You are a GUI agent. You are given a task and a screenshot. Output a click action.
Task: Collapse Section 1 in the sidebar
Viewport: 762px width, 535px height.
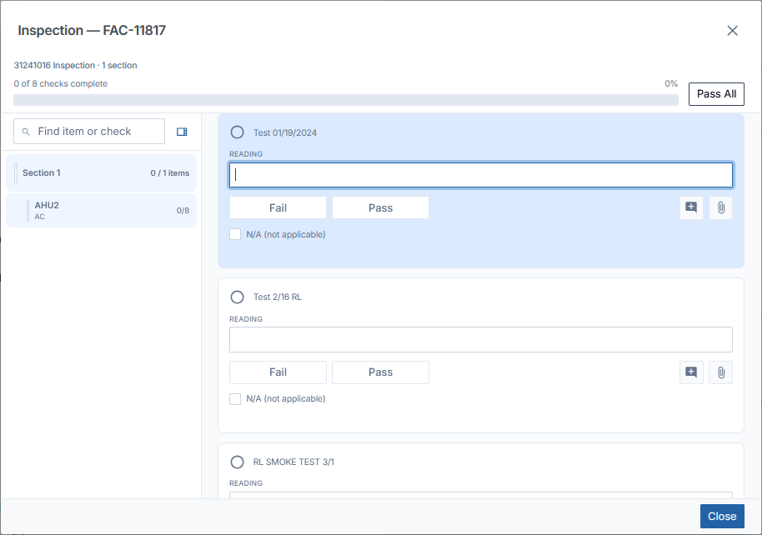[101, 173]
